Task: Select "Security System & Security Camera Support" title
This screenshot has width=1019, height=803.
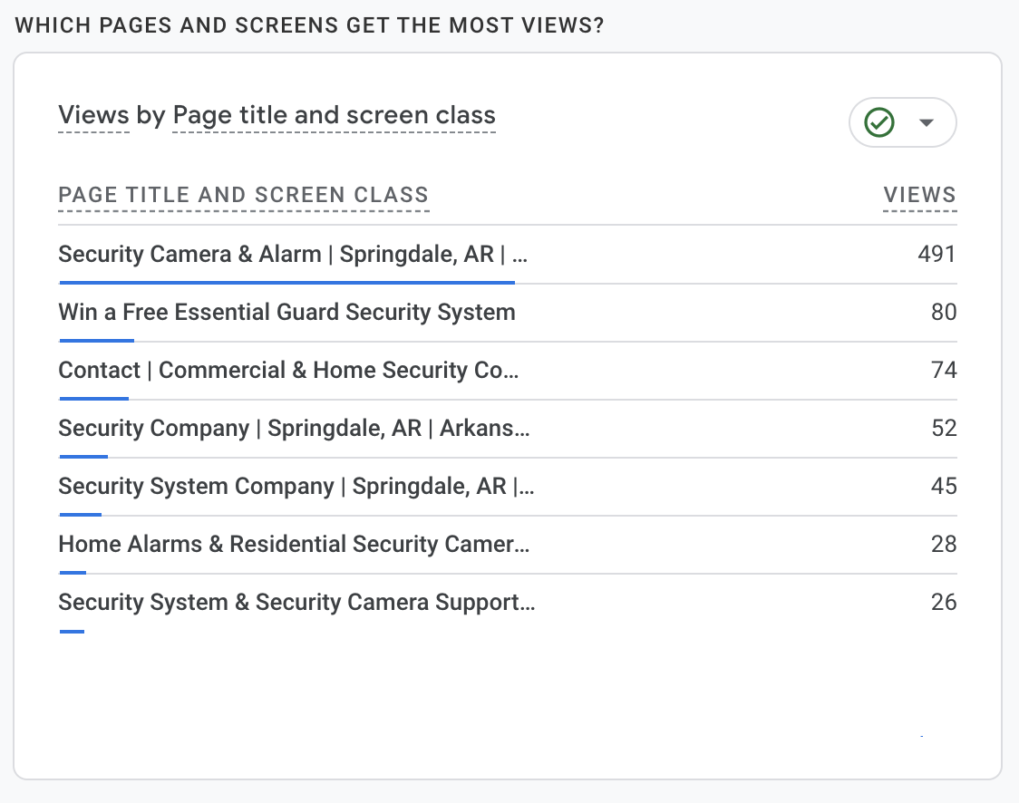Action: click(296, 602)
